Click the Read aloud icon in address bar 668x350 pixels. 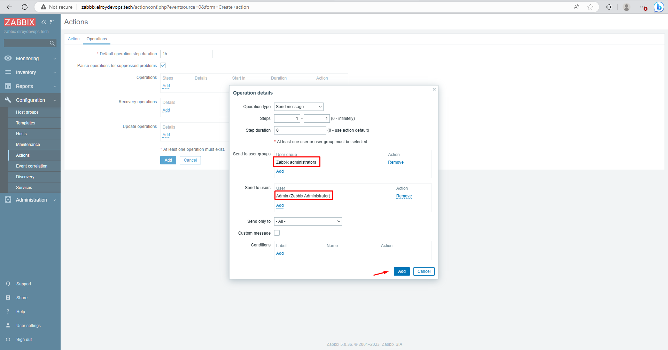click(576, 7)
